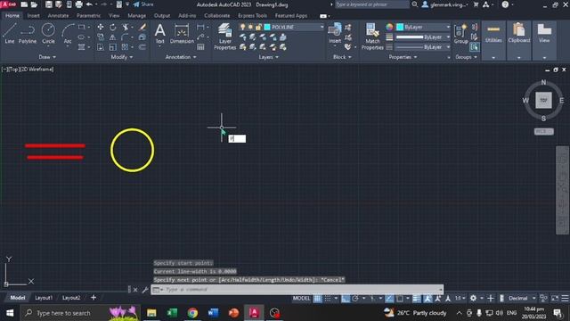570x321 pixels.
Task: Add a new layout with plus button
Action: coord(94,298)
